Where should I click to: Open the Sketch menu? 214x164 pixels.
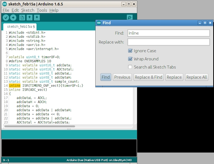[x=28, y=10]
